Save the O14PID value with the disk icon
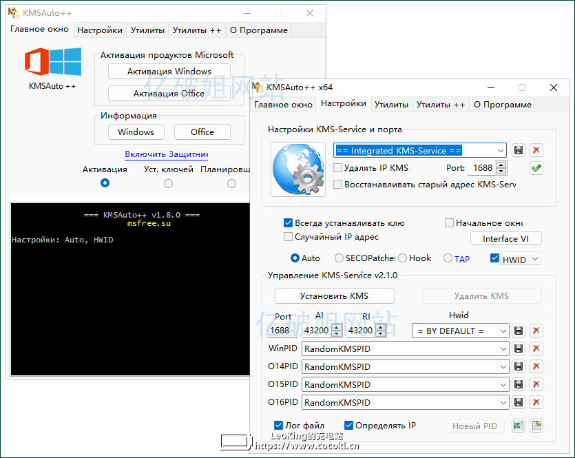The height and width of the screenshot is (458, 575). pos(518,366)
